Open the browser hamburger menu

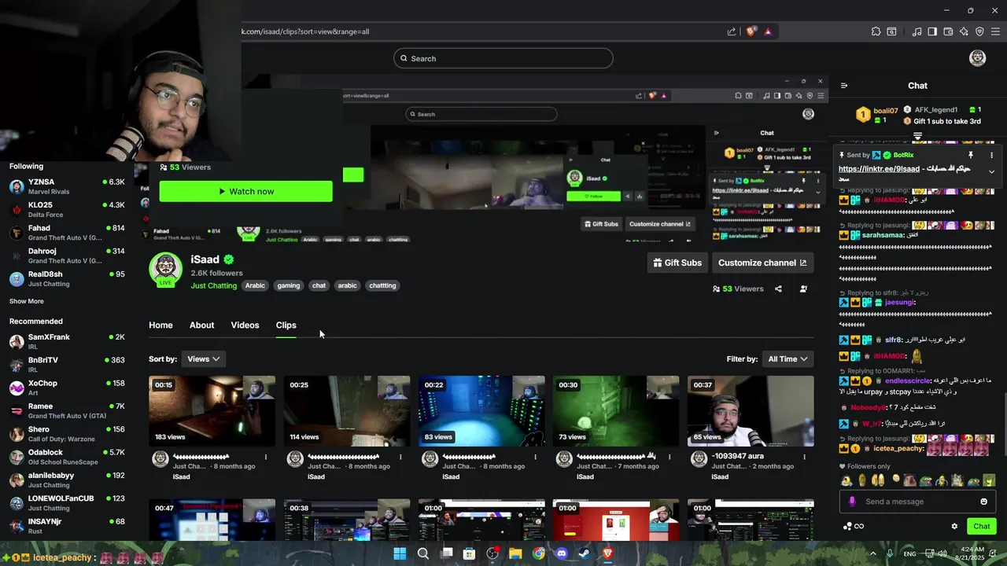pyautogui.click(x=996, y=31)
